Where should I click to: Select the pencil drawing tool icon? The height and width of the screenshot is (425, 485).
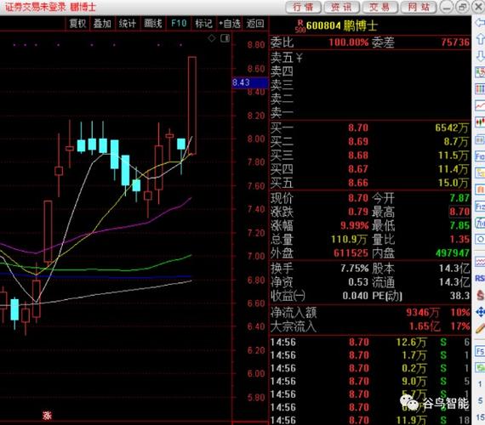tap(480, 328)
